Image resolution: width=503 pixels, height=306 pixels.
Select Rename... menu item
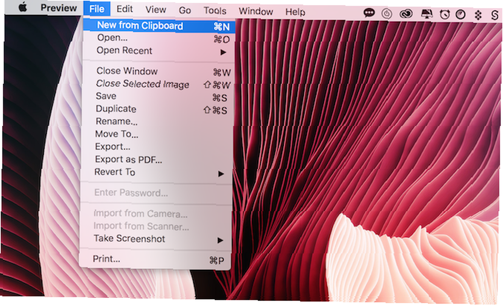click(x=156, y=122)
